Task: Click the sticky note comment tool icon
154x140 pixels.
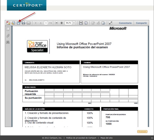Action: 93,23
